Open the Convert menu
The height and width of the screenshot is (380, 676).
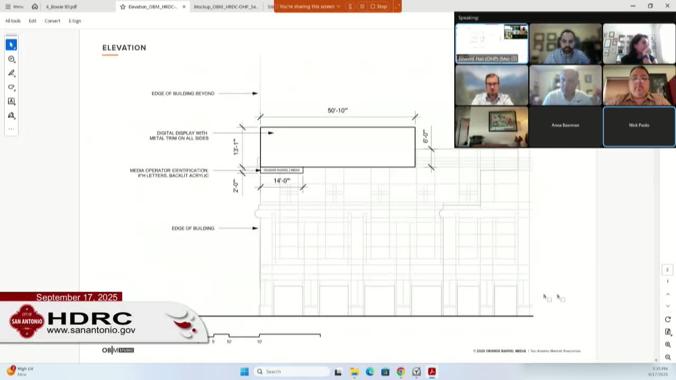pos(52,21)
